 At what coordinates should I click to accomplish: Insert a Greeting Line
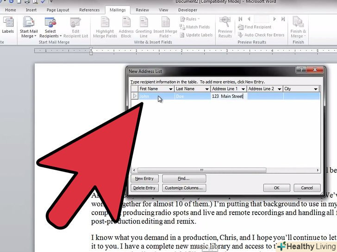144,27
